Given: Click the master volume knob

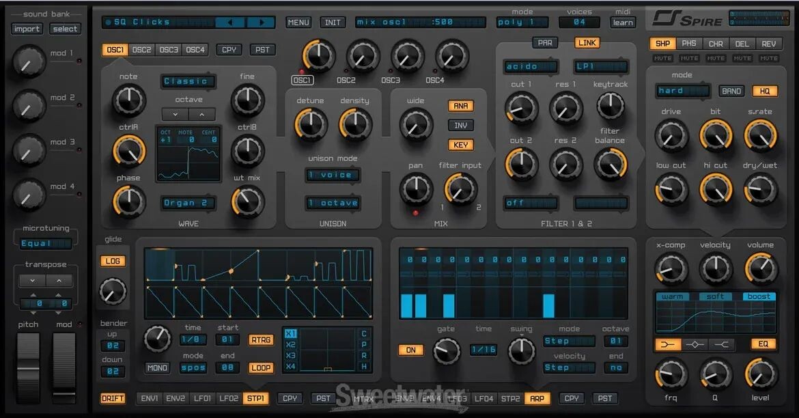Looking at the screenshot, I should (x=761, y=268).
